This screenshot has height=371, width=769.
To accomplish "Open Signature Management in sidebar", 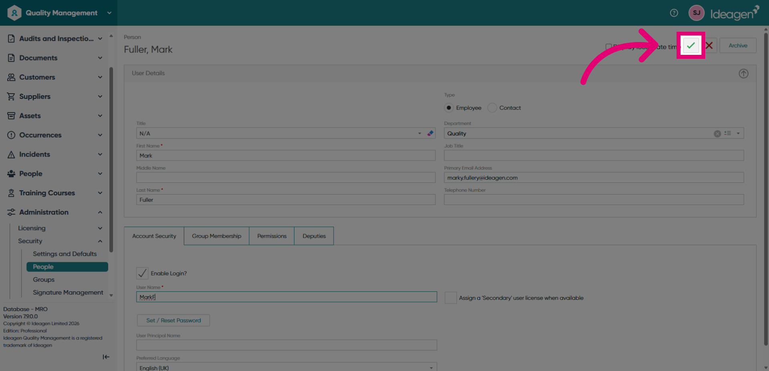I will point(68,293).
